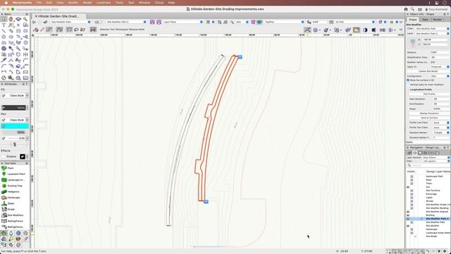451x254 pixels.
Task: Click the Send to Surface button
Action: click(429, 118)
